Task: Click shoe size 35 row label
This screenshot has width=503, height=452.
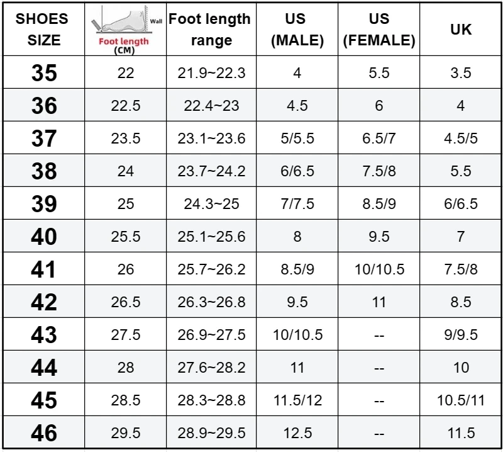Action: [x=44, y=73]
